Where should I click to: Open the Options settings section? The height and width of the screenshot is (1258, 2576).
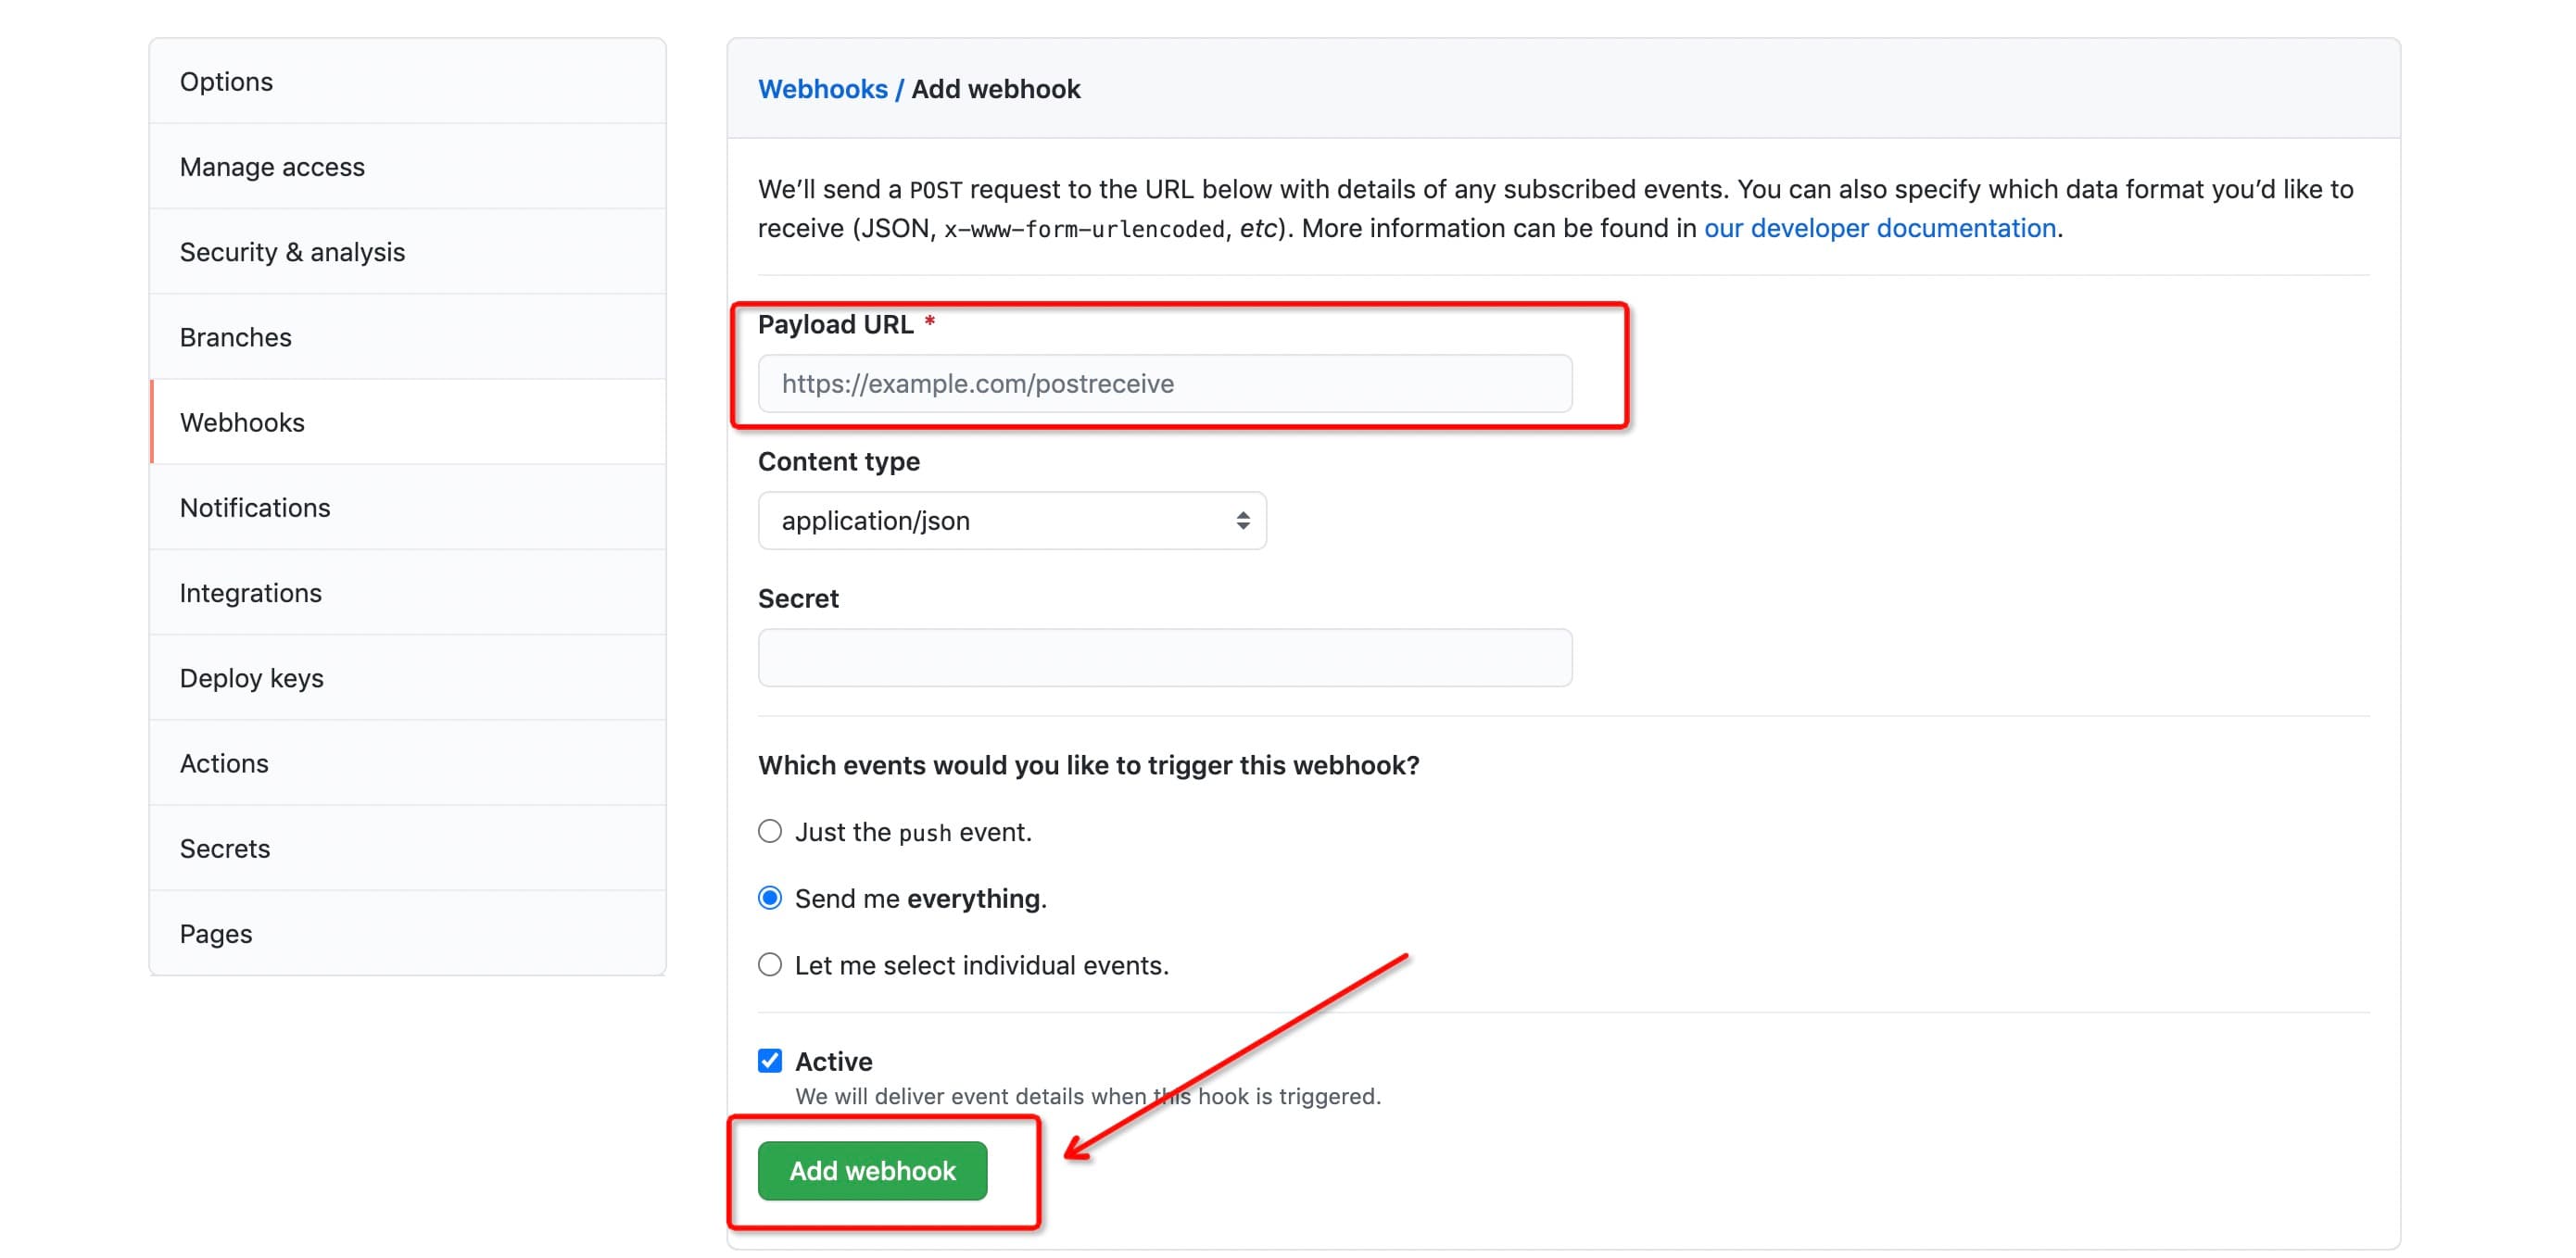(x=407, y=81)
